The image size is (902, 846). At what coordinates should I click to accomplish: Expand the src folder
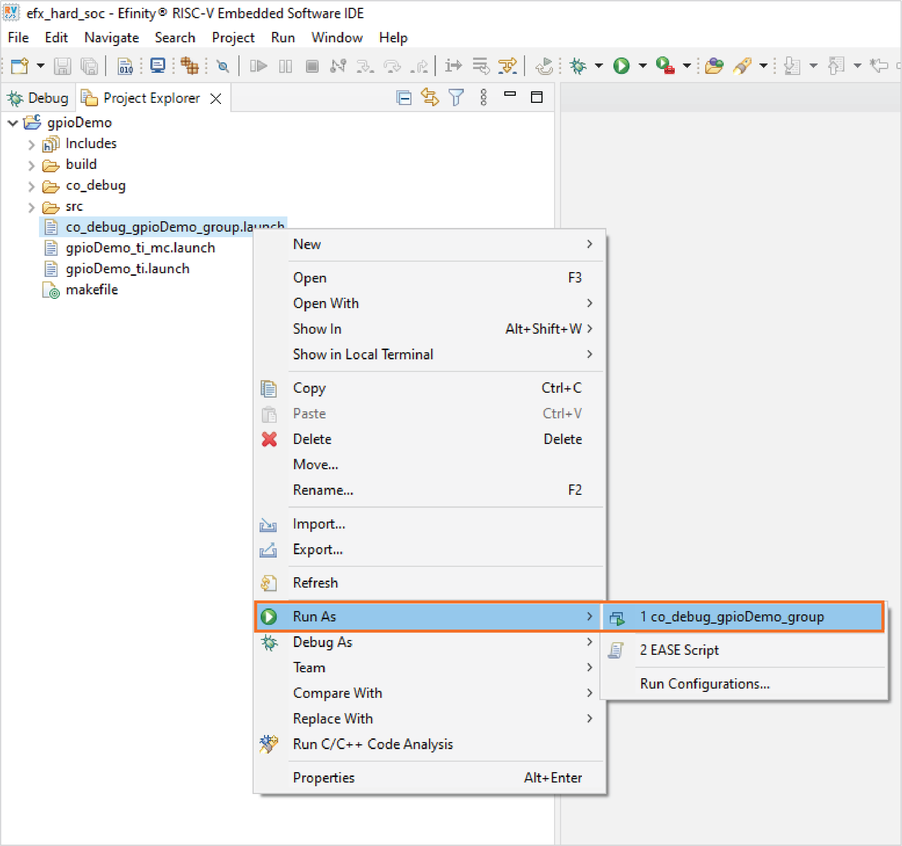point(31,208)
